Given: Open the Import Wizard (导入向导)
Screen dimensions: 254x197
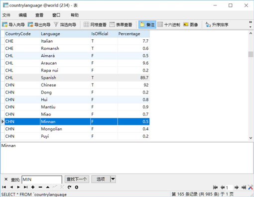Looking at the screenshot, I should point(13,25).
